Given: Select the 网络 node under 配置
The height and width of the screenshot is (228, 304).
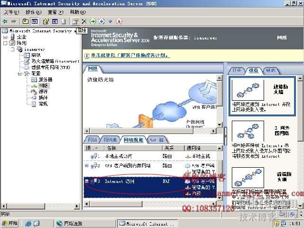Looking at the screenshot, I should (x=43, y=85).
